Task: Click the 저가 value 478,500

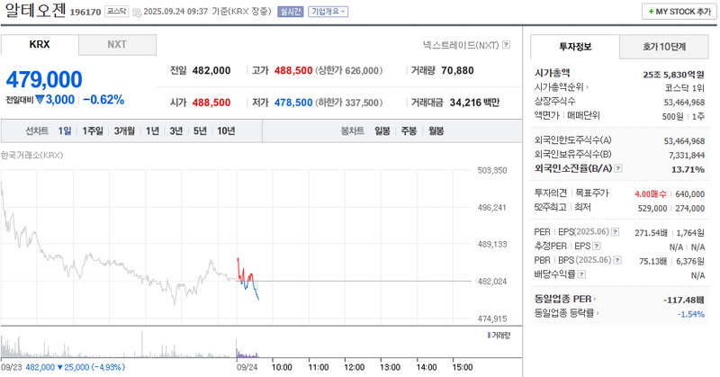Action: click(x=293, y=103)
